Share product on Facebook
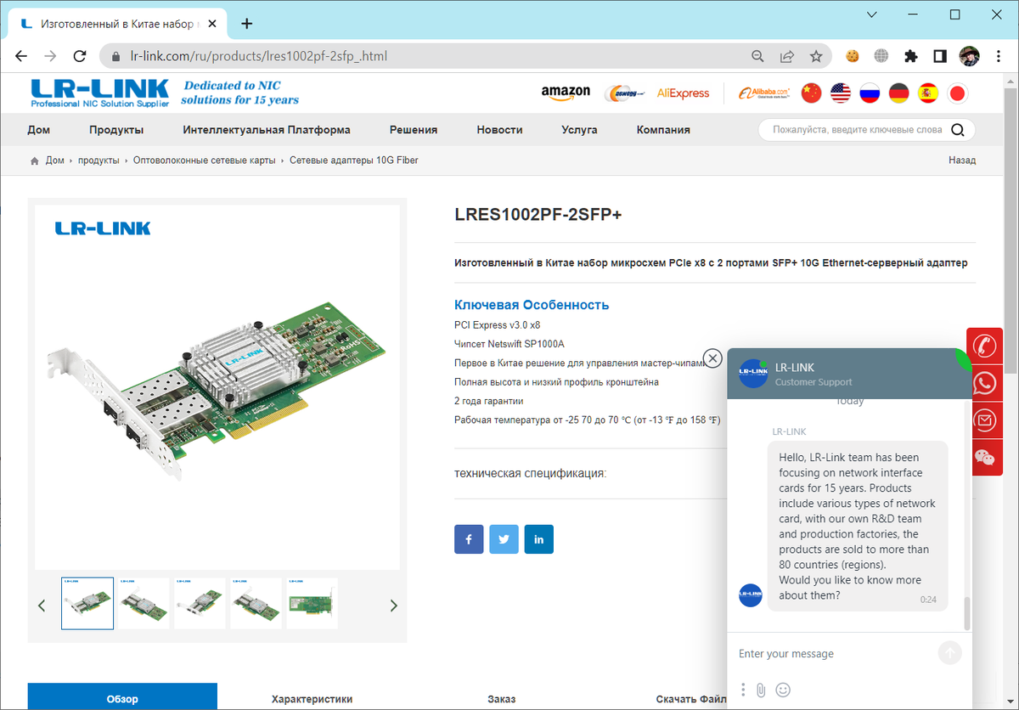This screenshot has width=1019, height=710. coord(469,539)
